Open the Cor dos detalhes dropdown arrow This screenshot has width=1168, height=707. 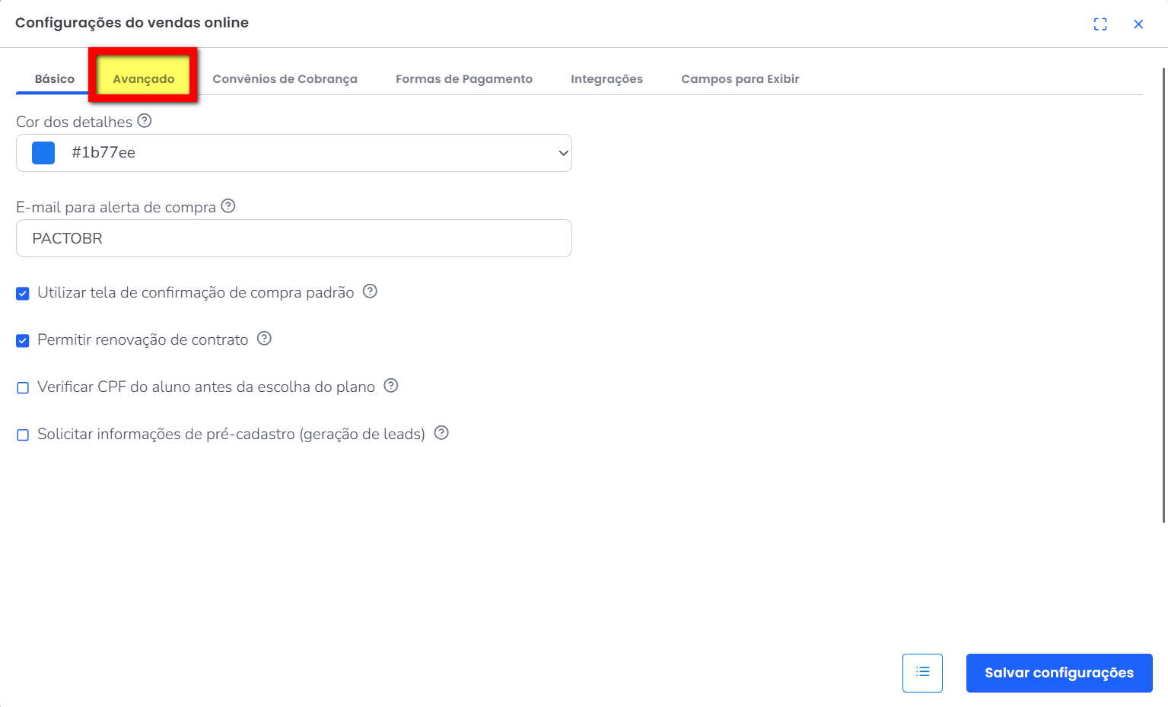tap(563, 153)
